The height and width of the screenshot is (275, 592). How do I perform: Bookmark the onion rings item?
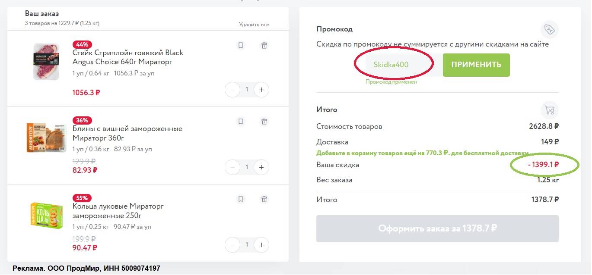[x=241, y=199]
